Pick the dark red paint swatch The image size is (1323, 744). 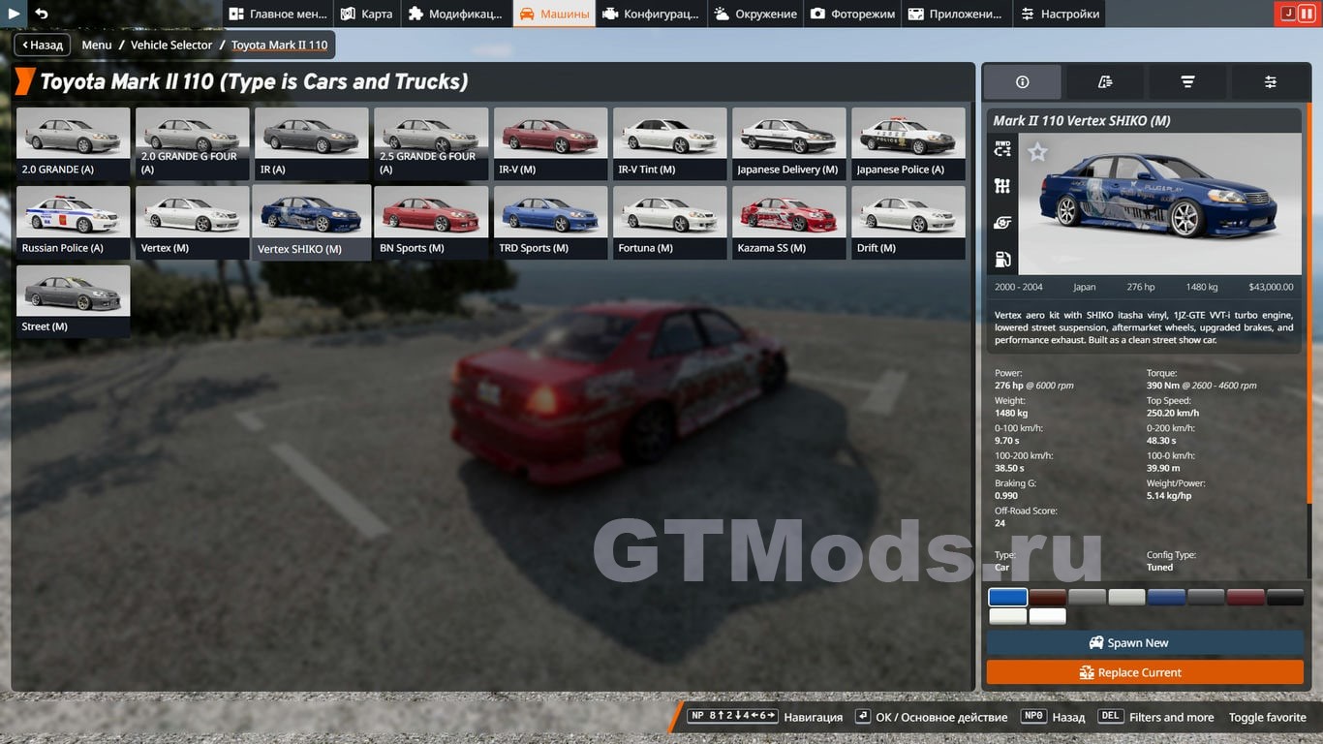click(x=1246, y=598)
